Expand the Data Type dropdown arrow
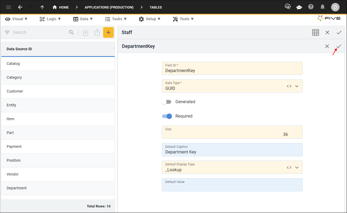 click(x=297, y=86)
